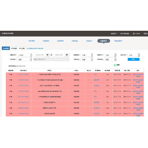The image size is (148, 148).
Task: Click into the greyed-out text input field
Action: click(51, 59)
